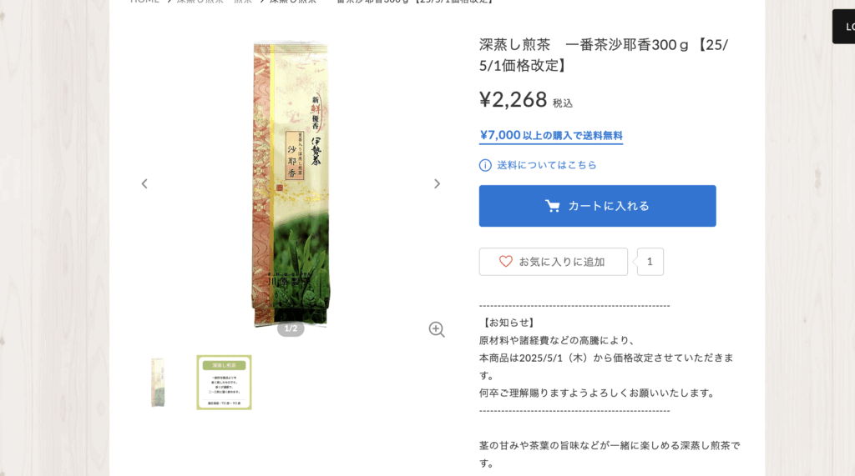Advance to the next product image
855x476 pixels.
pos(437,184)
